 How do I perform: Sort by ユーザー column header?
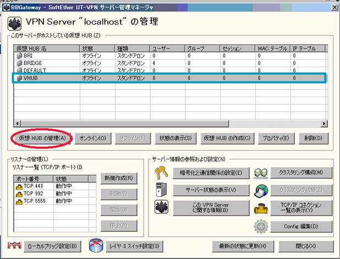point(167,48)
